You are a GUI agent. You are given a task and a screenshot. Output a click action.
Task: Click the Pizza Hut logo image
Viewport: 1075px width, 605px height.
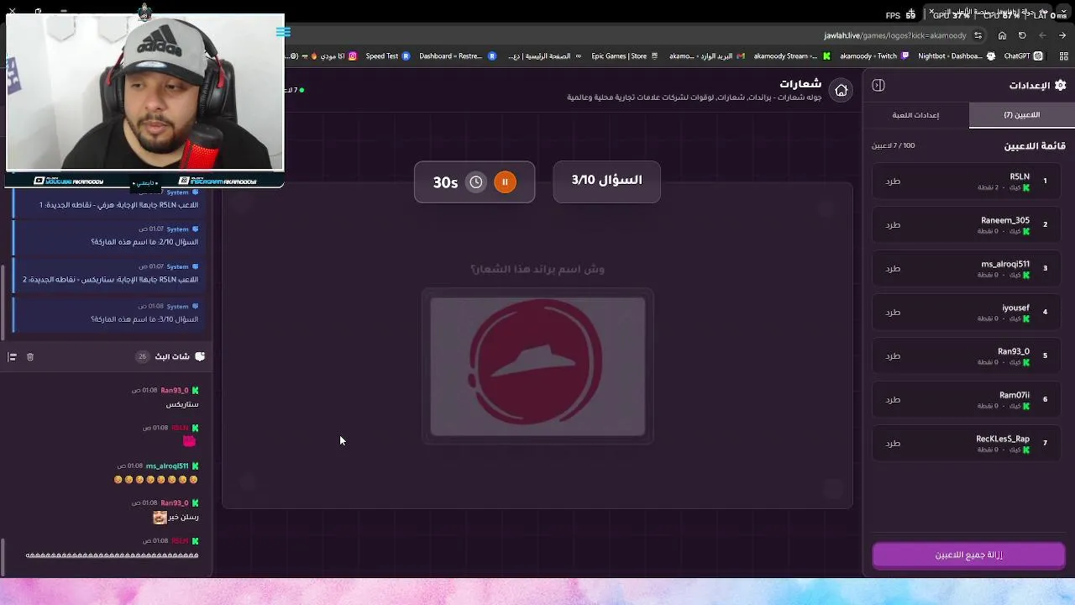pos(537,366)
